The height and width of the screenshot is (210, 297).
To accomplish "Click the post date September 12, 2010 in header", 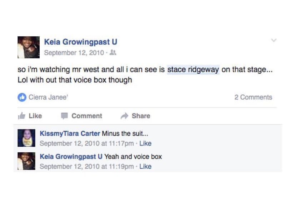I will coord(74,53).
